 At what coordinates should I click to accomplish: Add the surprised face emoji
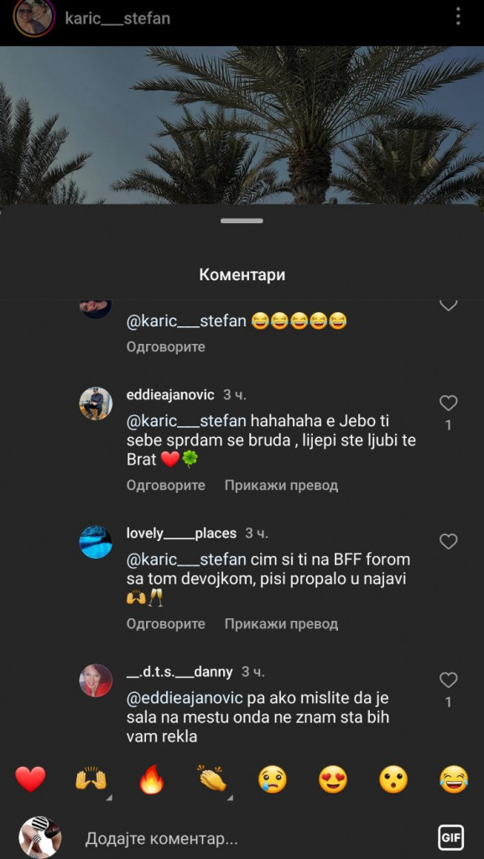coord(393,779)
